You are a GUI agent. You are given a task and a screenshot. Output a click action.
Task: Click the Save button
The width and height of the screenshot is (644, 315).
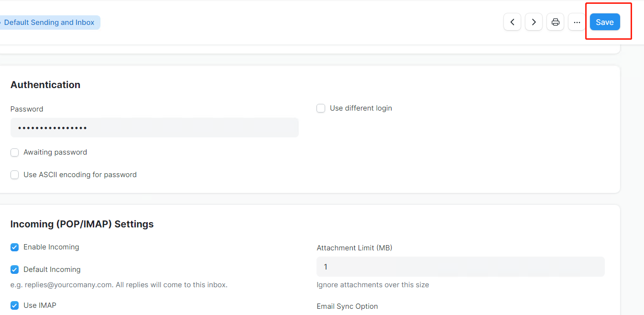605,22
